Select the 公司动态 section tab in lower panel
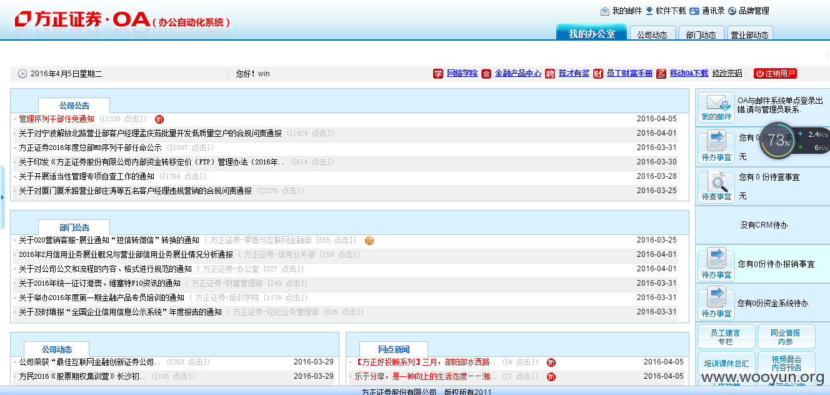The height and width of the screenshot is (395, 830). pos(57,349)
